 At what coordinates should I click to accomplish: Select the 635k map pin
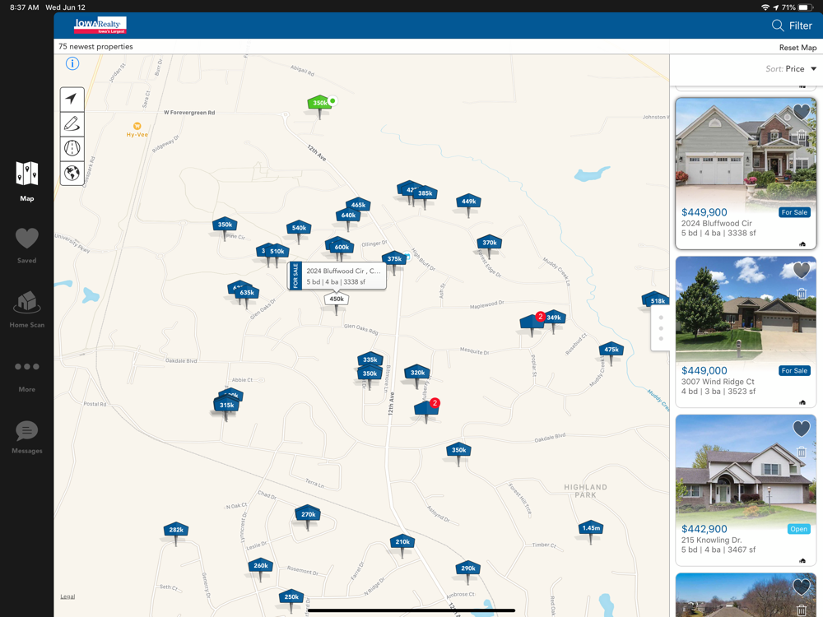247,293
